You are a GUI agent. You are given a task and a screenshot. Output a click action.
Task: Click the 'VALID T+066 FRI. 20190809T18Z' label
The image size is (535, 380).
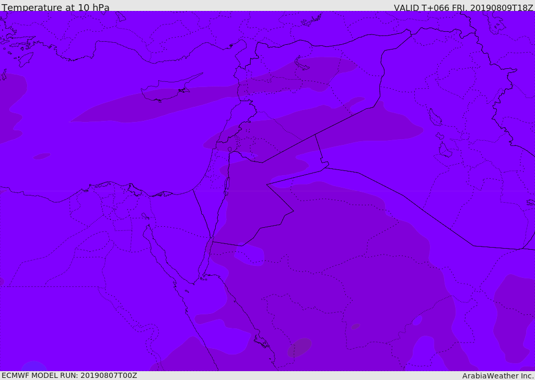pyautogui.click(x=463, y=7)
